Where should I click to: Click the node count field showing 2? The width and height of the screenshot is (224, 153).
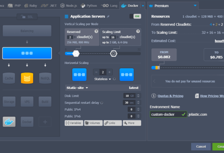(103, 72)
